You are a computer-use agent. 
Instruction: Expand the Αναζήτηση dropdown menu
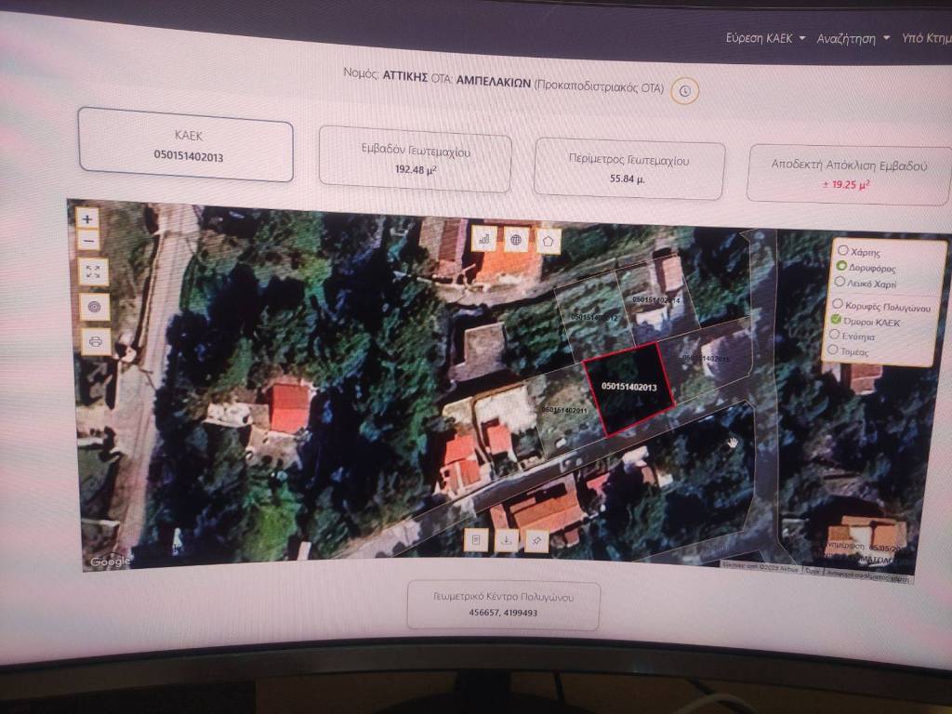click(853, 38)
